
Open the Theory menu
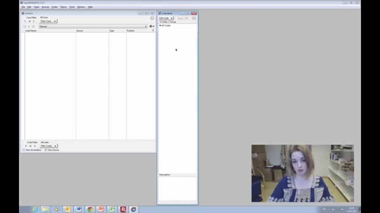click(x=64, y=7)
